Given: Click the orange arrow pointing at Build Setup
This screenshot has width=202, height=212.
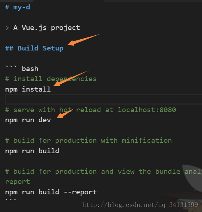Looking at the screenshot, I should click(x=83, y=40).
